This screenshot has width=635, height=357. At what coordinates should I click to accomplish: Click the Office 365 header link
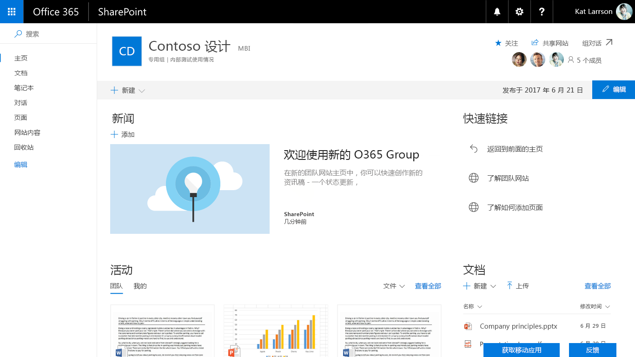click(x=56, y=12)
